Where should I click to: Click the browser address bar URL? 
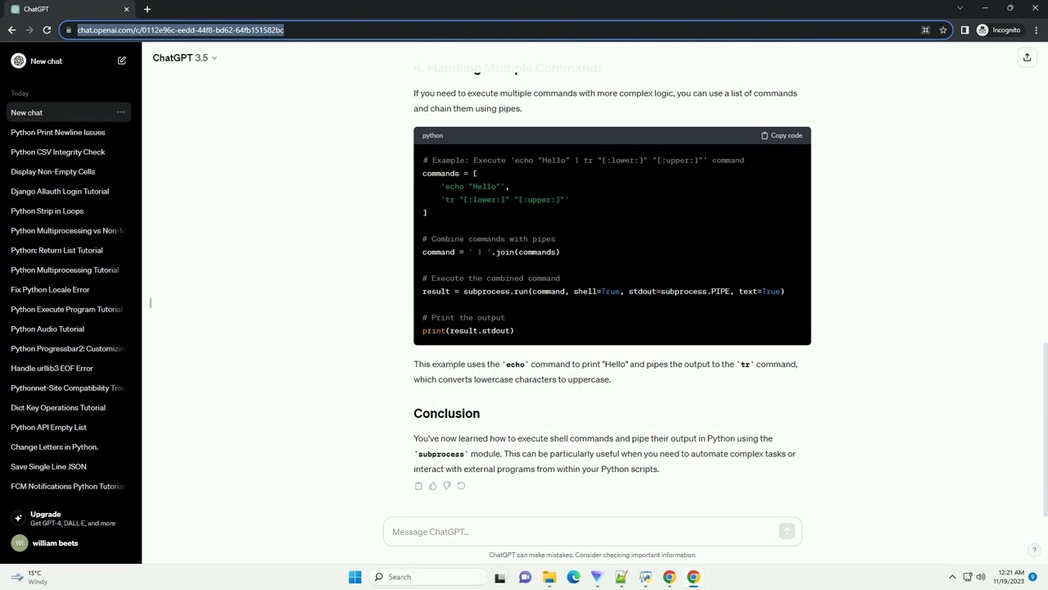click(180, 30)
